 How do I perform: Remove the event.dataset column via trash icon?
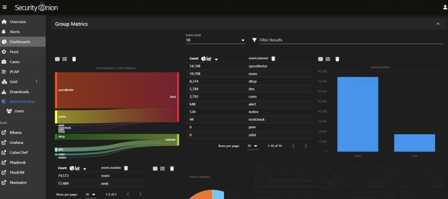click(273, 58)
